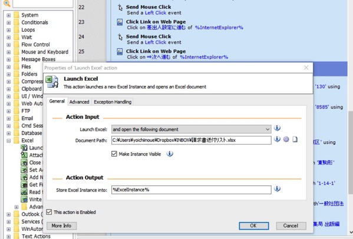
Task: Toggle This action is Enabled checkbox
Action: (49, 212)
